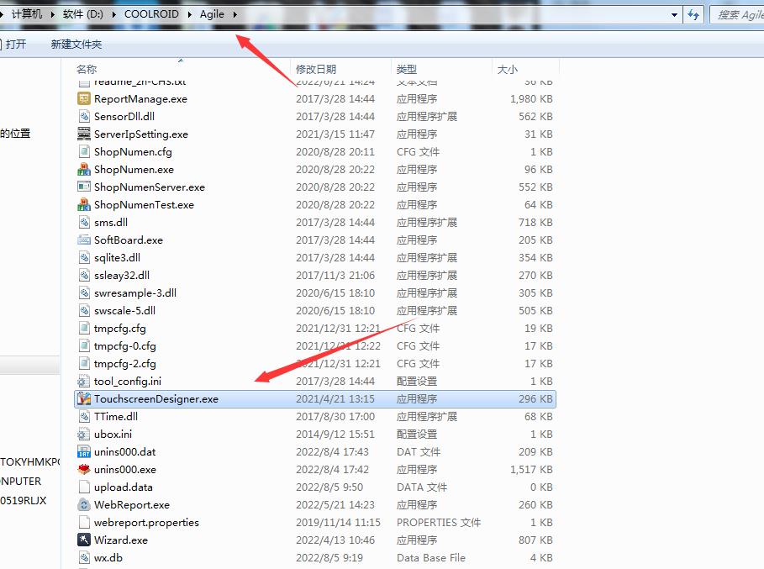This screenshot has width=764, height=569.
Task: Click the Data Base File type cell
Action: pos(430,558)
